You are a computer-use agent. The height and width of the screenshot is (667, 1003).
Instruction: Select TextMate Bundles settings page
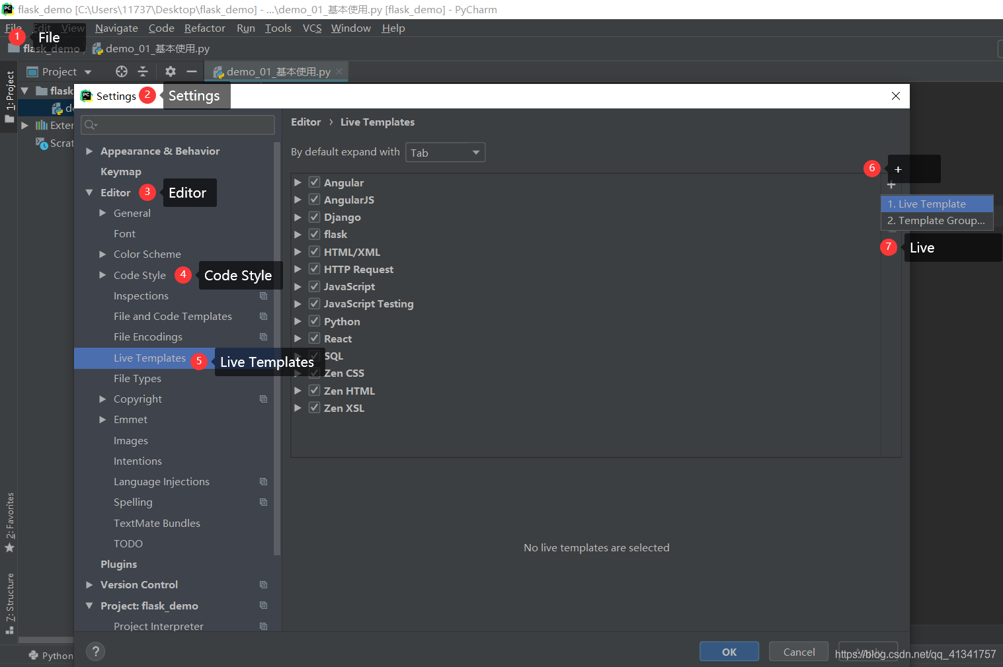[x=157, y=524]
